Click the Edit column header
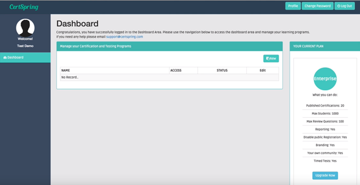 coord(263,70)
